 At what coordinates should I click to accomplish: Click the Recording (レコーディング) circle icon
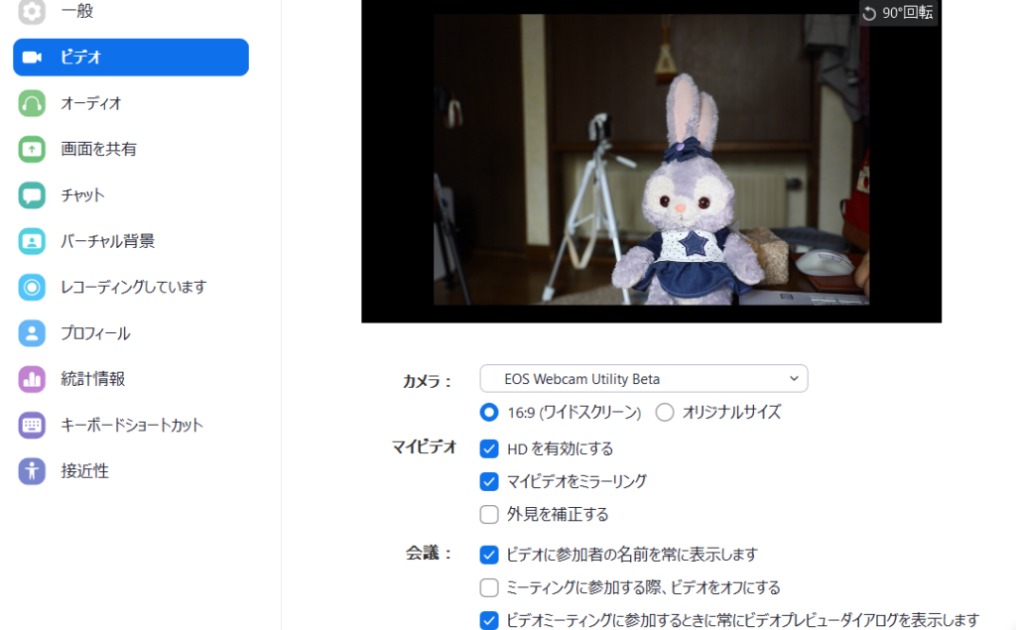(32, 287)
